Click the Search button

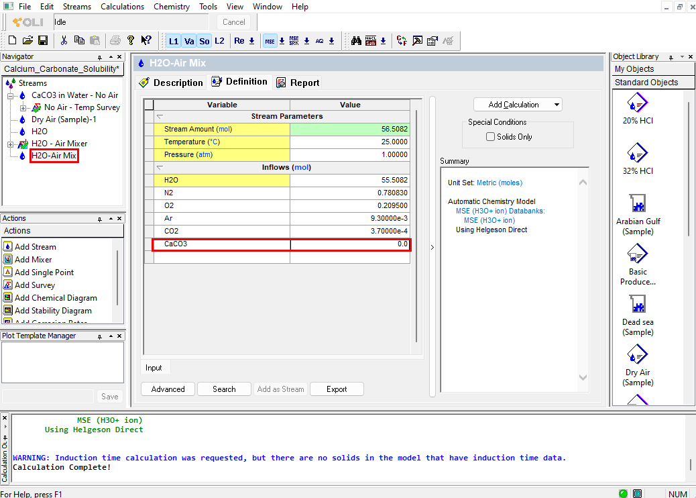point(224,389)
